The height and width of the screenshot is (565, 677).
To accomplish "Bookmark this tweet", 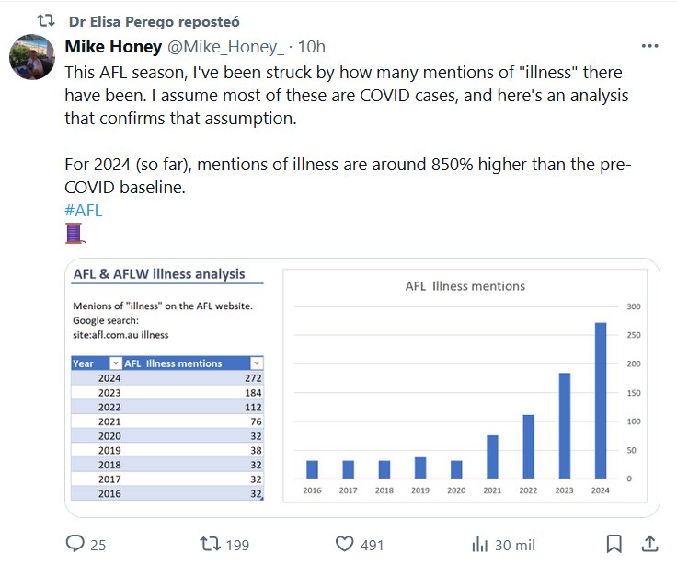I will (x=614, y=544).
